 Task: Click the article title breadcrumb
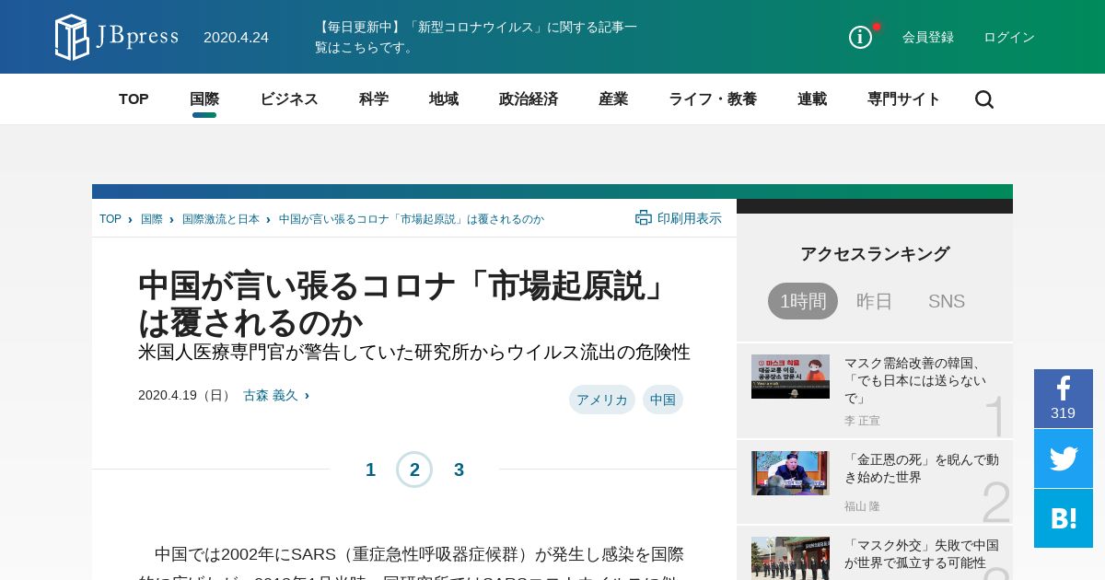(x=412, y=219)
